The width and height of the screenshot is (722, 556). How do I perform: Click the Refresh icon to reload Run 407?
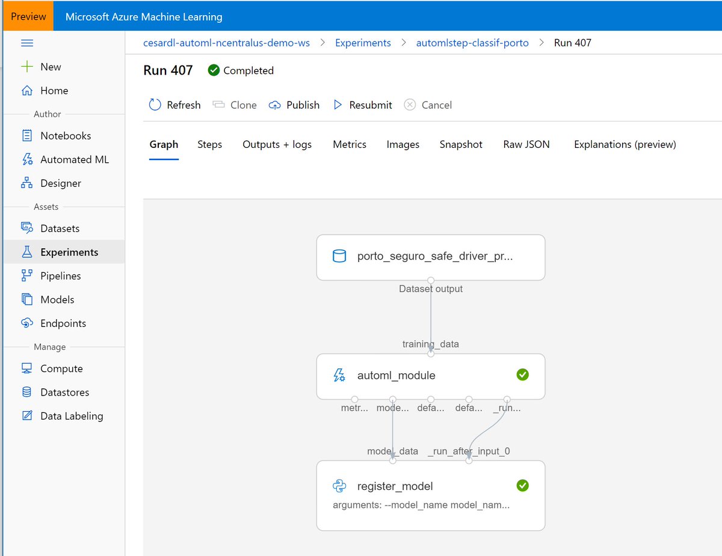[155, 105]
